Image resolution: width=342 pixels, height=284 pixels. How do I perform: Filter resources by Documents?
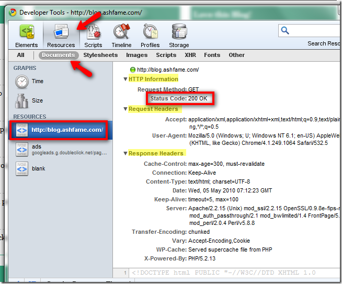click(x=59, y=55)
